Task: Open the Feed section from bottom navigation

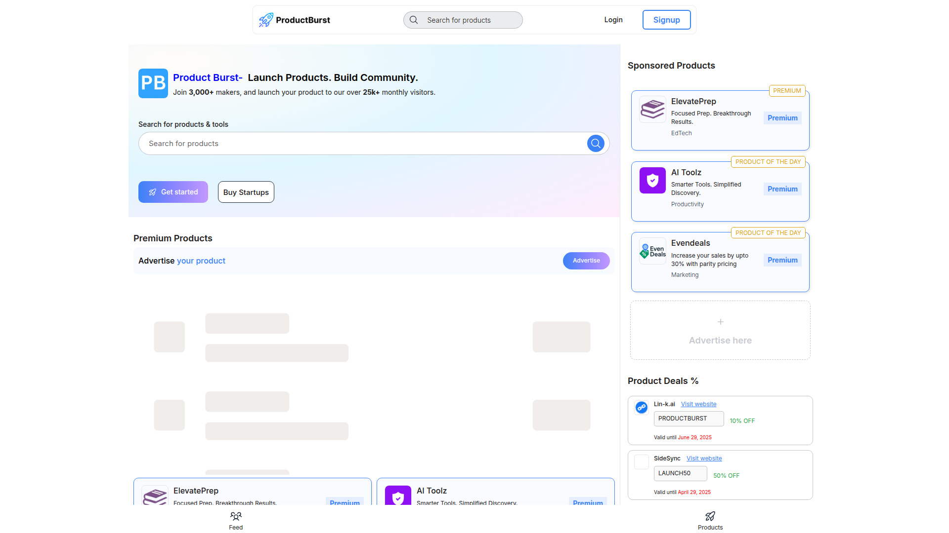Action: [x=236, y=520]
